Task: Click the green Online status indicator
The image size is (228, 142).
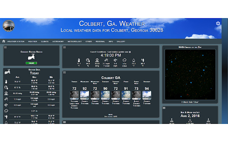Action: point(31,63)
